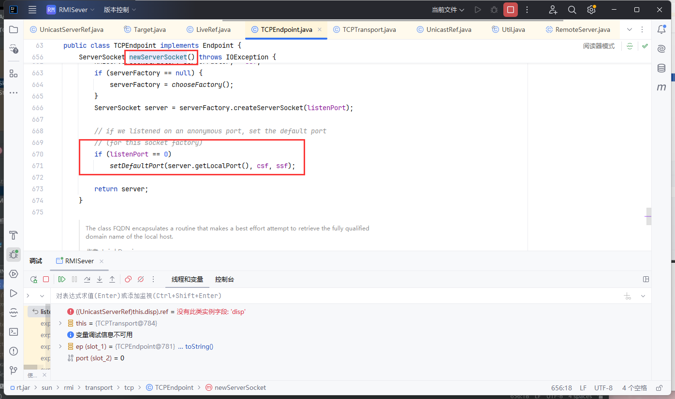This screenshot has height=399, width=675.
Task: Click the Step Out arrow icon
Action: (x=112, y=279)
